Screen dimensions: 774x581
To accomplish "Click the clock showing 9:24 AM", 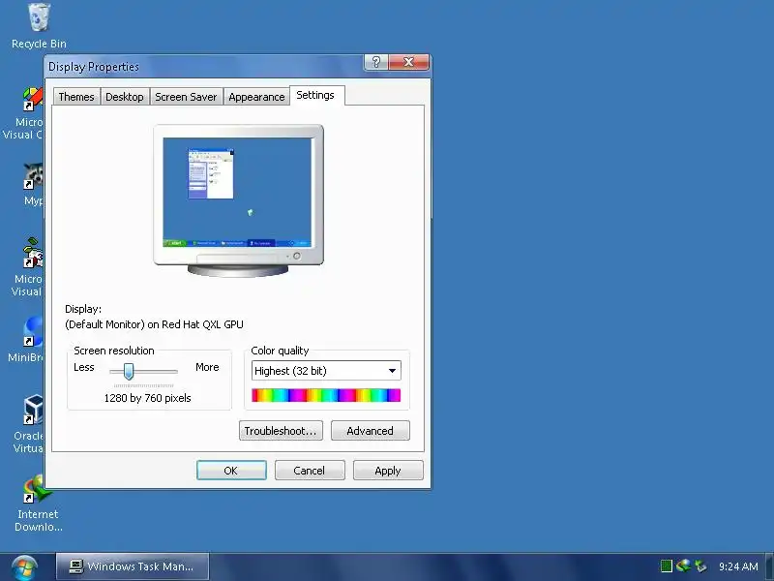I will pyautogui.click(x=738, y=566).
